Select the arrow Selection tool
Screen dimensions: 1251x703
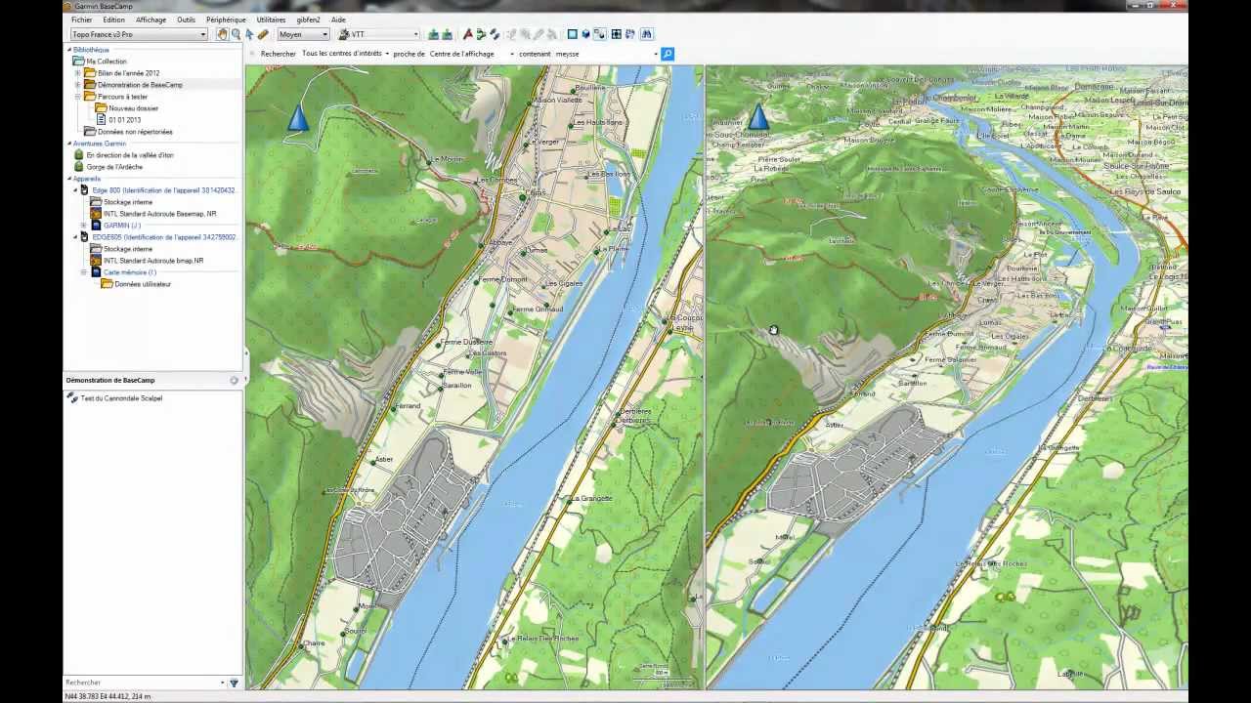point(249,34)
